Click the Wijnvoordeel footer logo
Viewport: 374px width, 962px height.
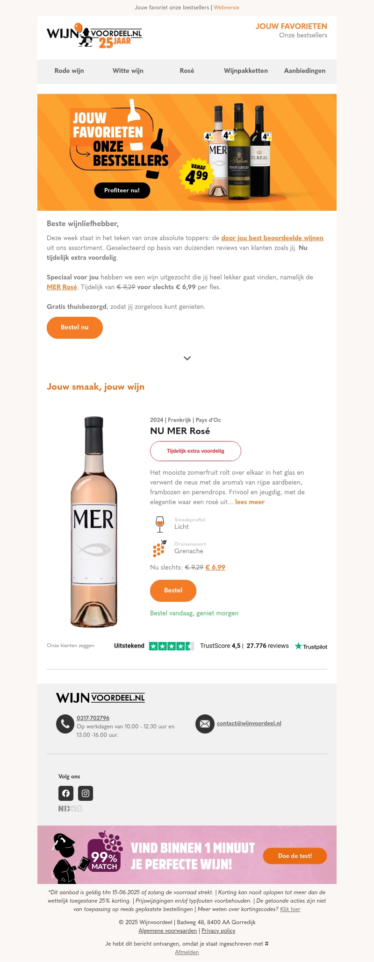101,698
